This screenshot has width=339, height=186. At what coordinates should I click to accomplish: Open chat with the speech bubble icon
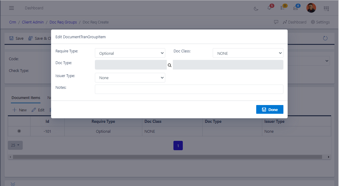coord(276,22)
